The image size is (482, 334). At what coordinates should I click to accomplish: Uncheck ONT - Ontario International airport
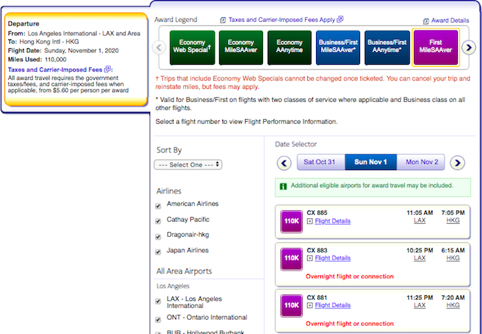coord(158,320)
